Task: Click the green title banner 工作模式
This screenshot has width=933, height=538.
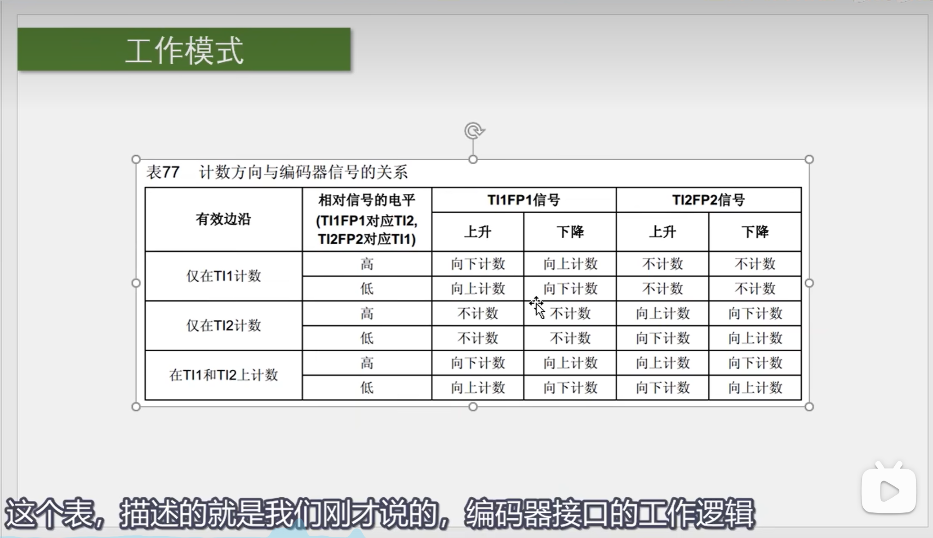Action: click(184, 49)
